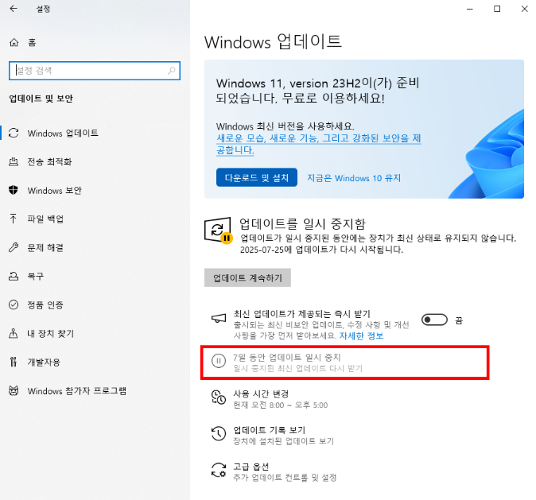Click the File Backup upload arrow icon
The height and width of the screenshot is (500, 536).
tap(14, 219)
